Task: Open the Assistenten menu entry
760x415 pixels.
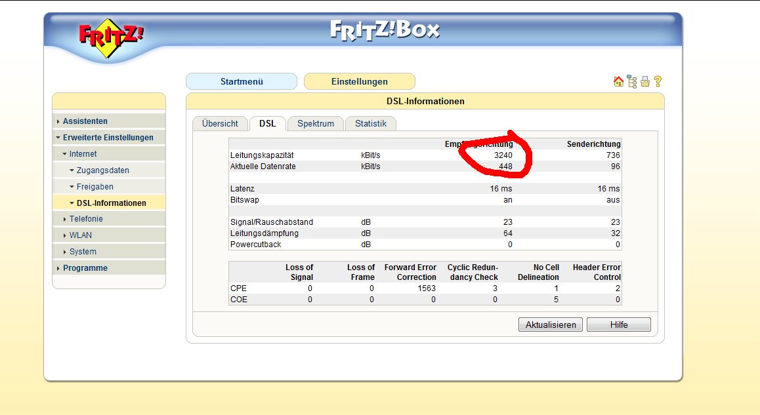Action: point(85,121)
